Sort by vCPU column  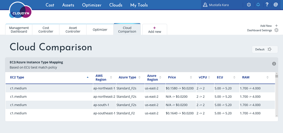pyautogui.click(x=209, y=77)
